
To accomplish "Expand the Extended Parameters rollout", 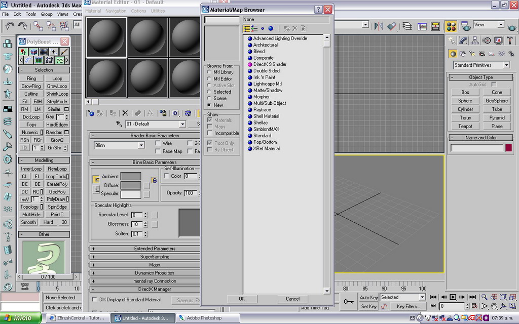I will 154,249.
